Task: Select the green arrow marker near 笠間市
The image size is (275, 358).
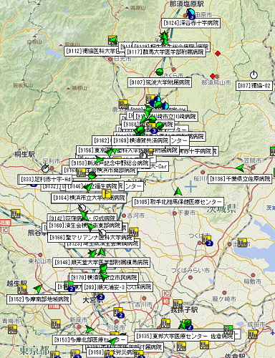Action: coord(241,168)
